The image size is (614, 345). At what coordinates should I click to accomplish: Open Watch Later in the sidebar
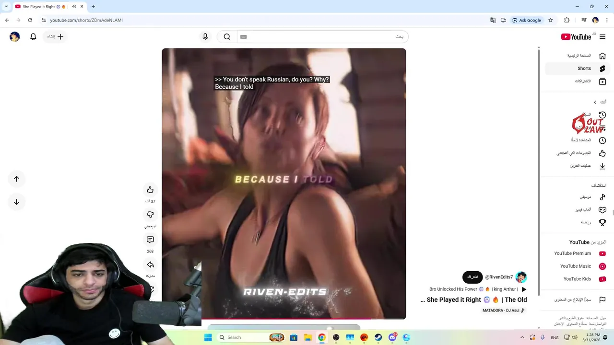point(577,140)
